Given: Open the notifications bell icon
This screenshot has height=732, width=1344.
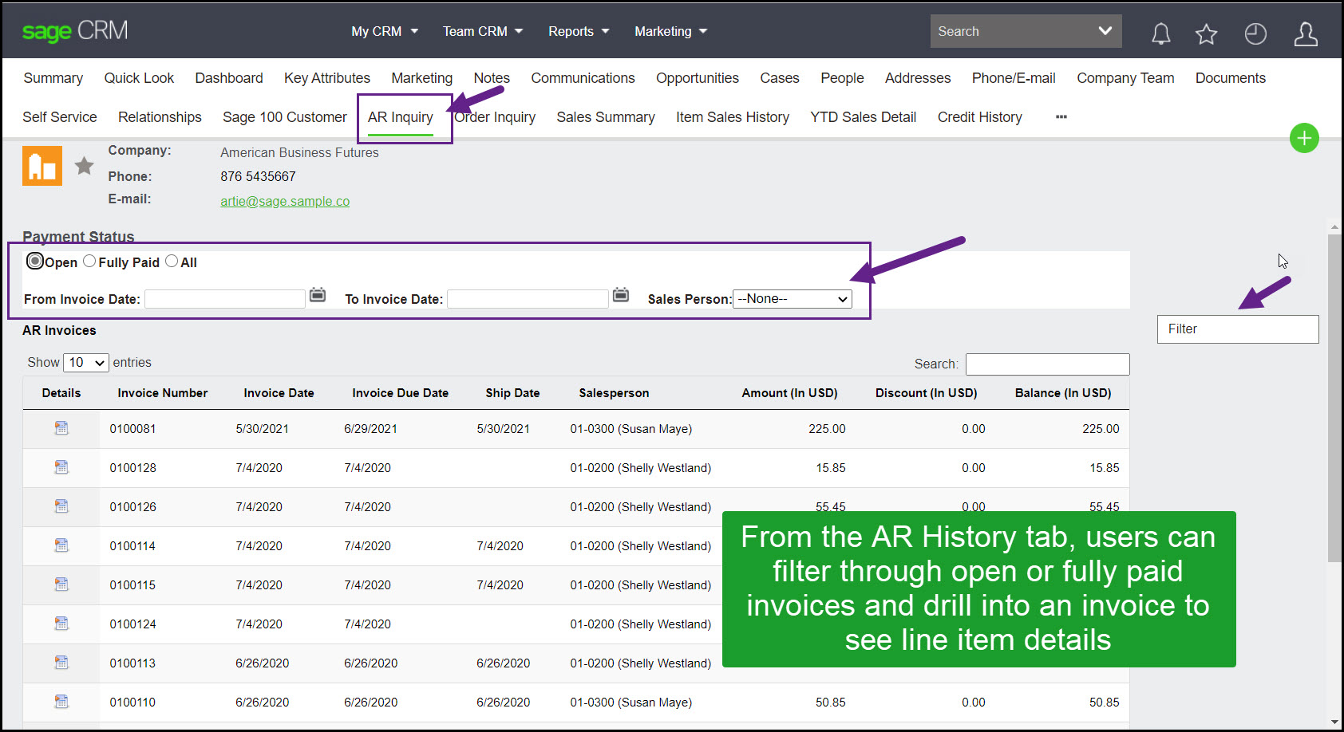Looking at the screenshot, I should pos(1160,33).
